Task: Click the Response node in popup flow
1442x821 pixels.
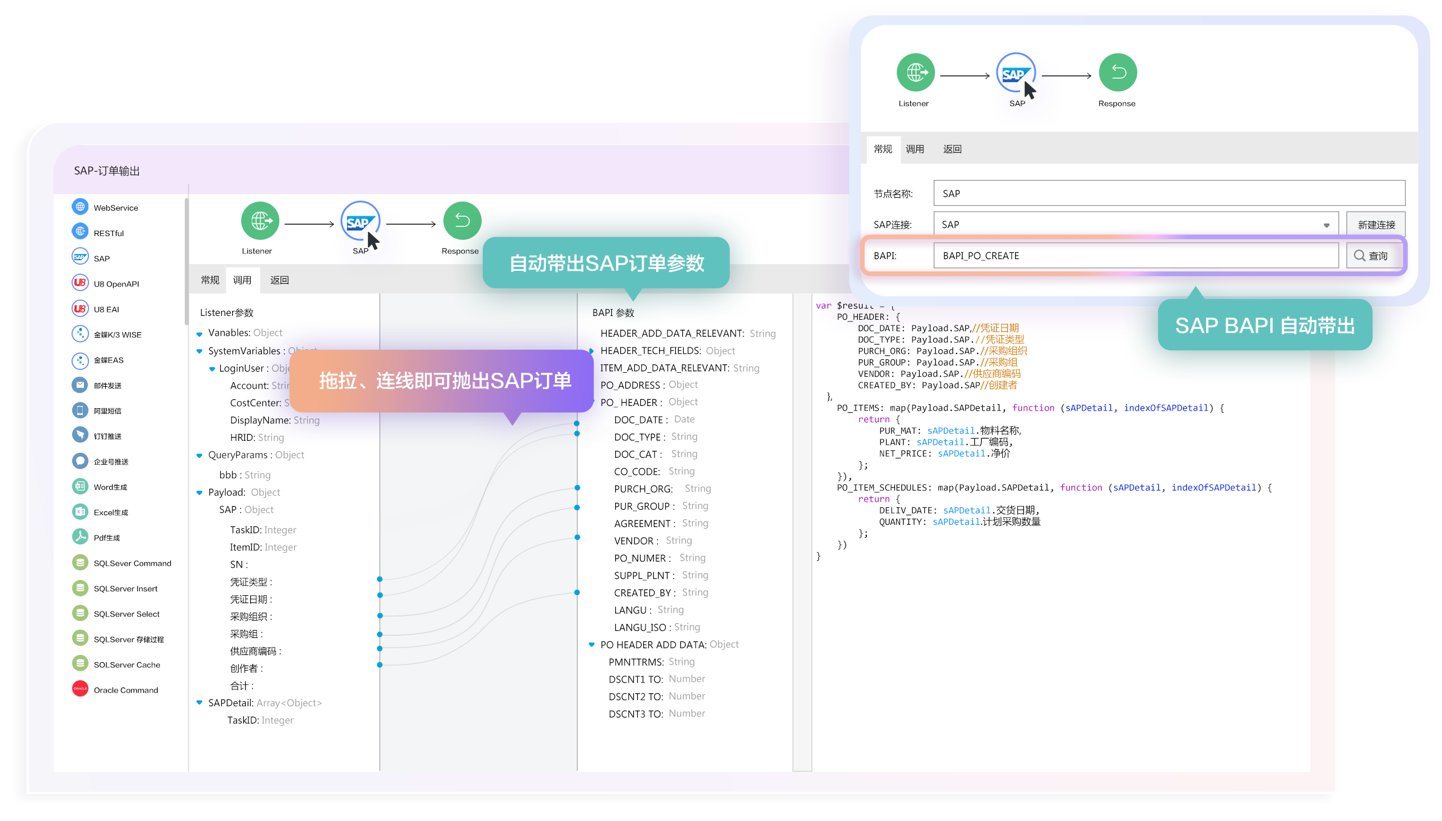Action: point(1118,72)
